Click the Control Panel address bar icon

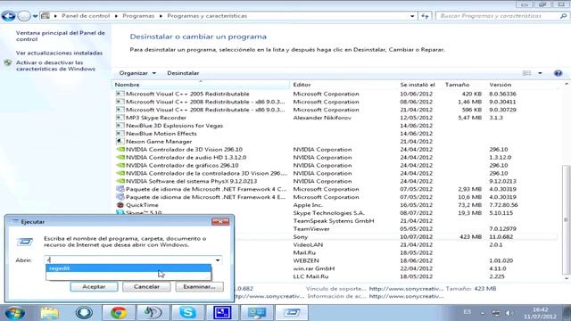[46, 16]
